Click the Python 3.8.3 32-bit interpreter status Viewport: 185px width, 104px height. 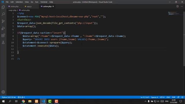[9, 97]
